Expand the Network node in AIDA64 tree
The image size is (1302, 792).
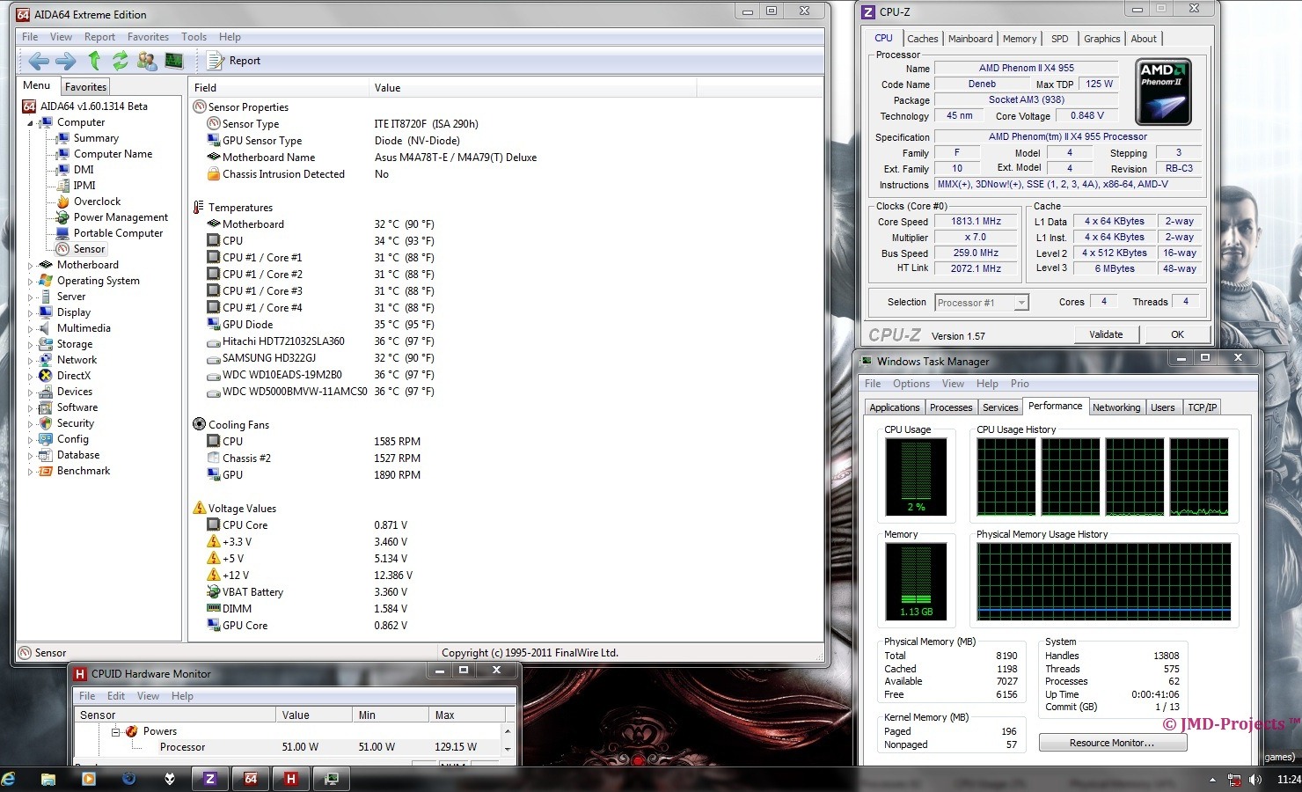(x=30, y=360)
